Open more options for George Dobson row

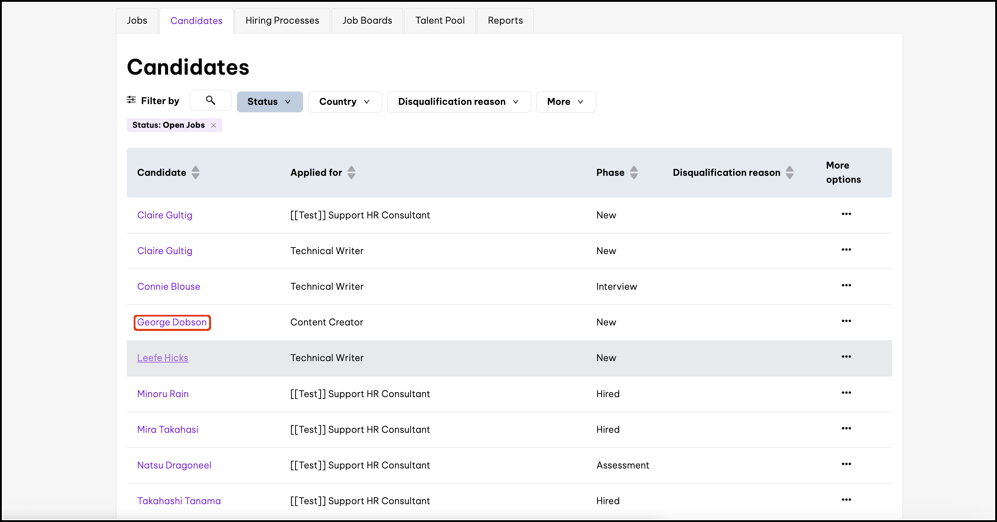846,321
